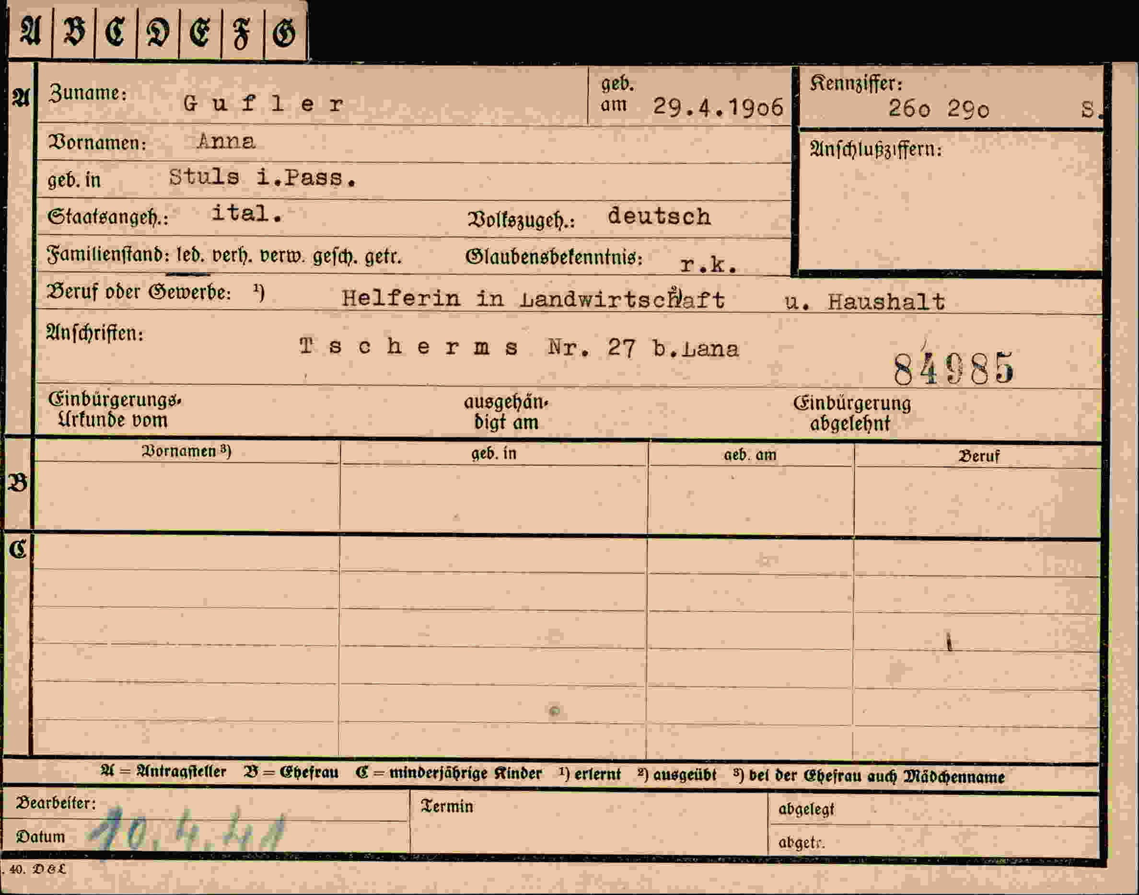
Task: Click the footnote '2) ausgeübt'
Action: click(x=677, y=775)
